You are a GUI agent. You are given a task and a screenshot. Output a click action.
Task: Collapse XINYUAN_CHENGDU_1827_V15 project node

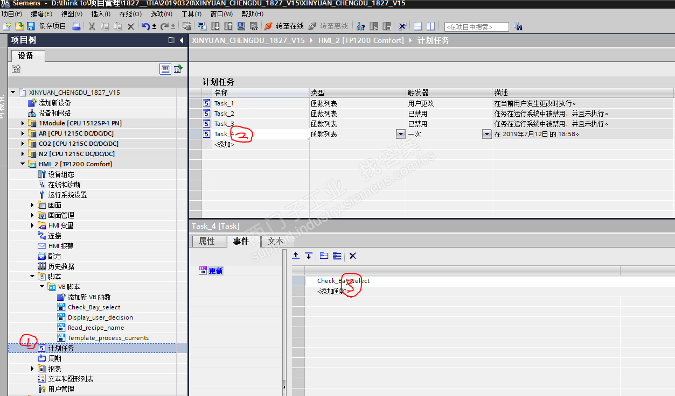coord(13,93)
